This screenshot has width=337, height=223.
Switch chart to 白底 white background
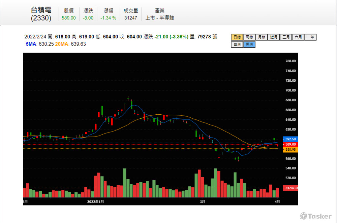coord(237,44)
